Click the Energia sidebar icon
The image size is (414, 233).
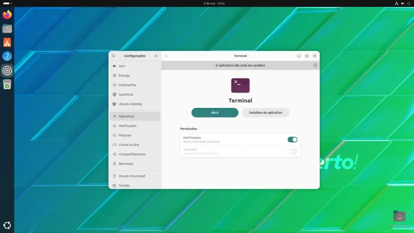[x=114, y=75]
